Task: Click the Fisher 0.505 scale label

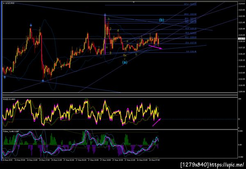Action: pos(240,131)
